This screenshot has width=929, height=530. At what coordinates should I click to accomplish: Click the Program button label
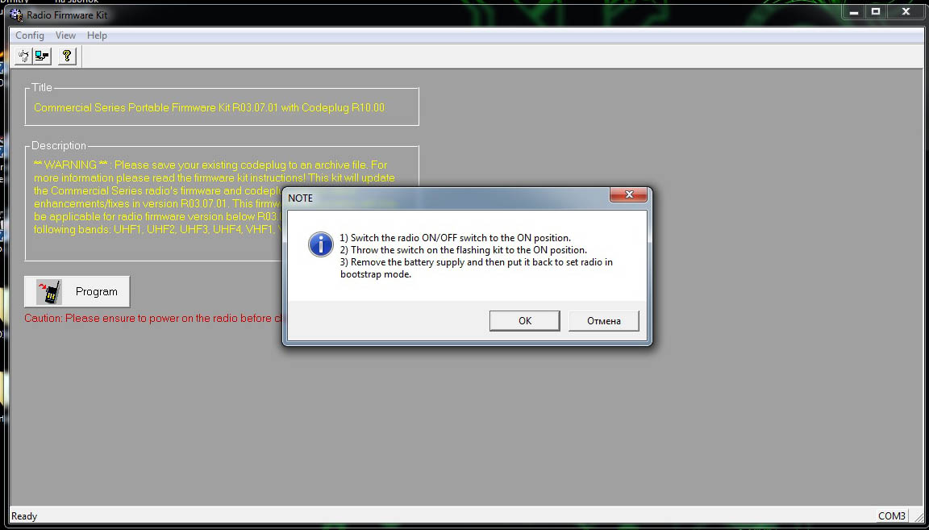point(97,292)
